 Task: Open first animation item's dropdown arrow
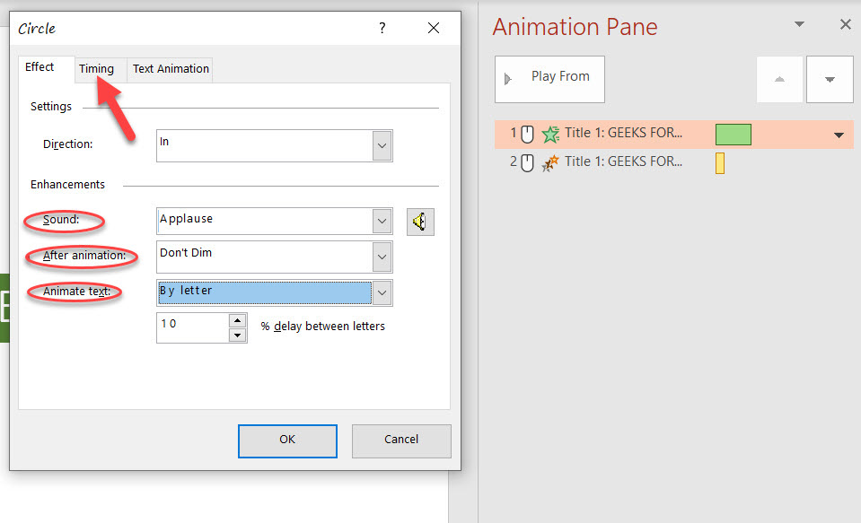[x=839, y=135]
